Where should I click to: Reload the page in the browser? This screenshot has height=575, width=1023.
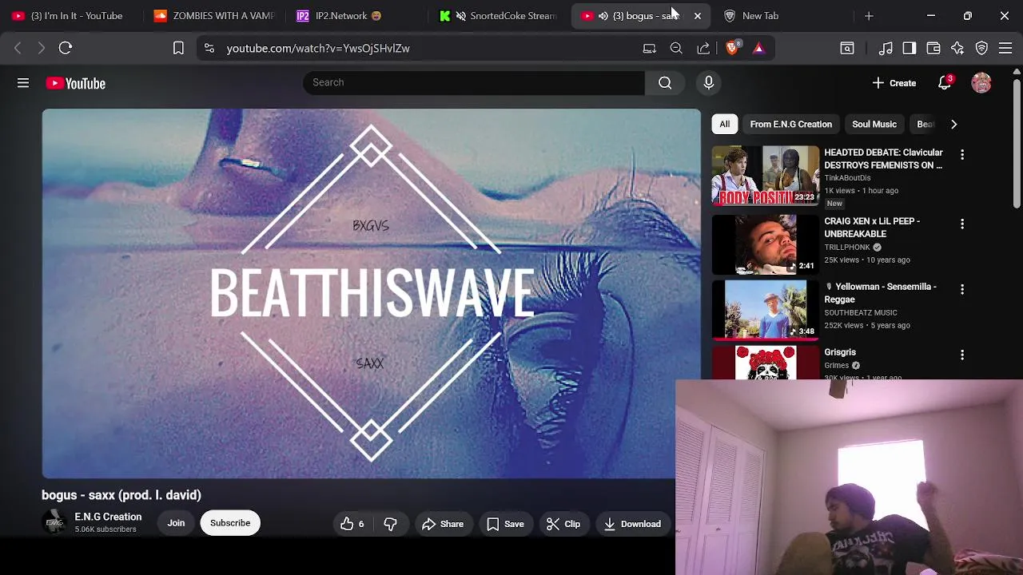[66, 48]
